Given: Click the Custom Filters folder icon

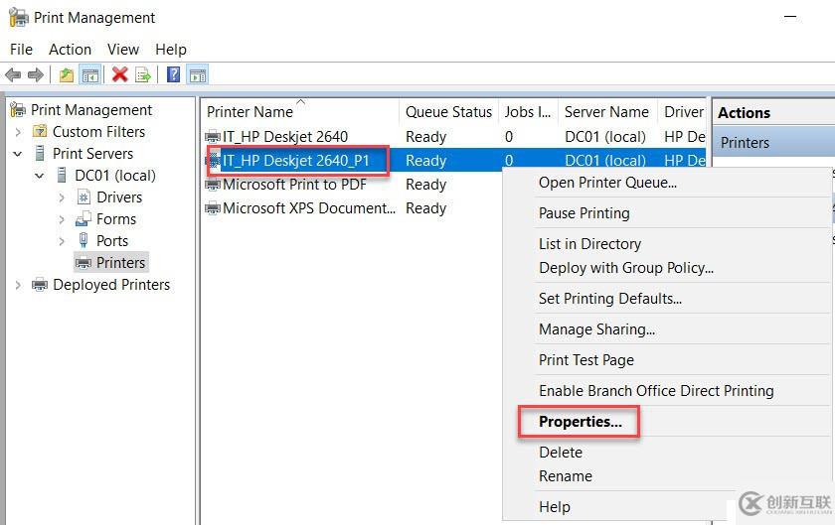Looking at the screenshot, I should pos(40,131).
